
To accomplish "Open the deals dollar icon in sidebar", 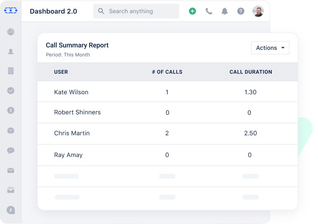I will [x=11, y=110].
